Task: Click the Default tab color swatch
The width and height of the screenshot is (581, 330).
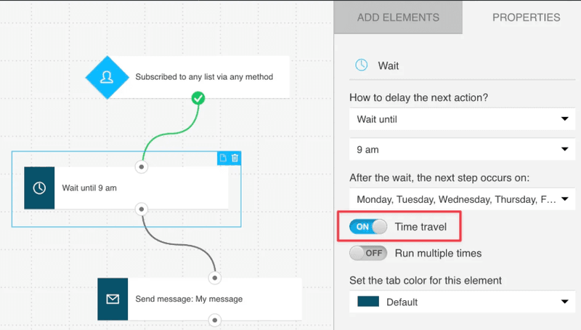Action: tap(369, 302)
